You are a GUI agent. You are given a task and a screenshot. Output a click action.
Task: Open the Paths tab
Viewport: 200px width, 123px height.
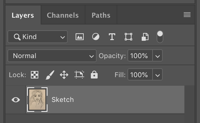[101, 15]
